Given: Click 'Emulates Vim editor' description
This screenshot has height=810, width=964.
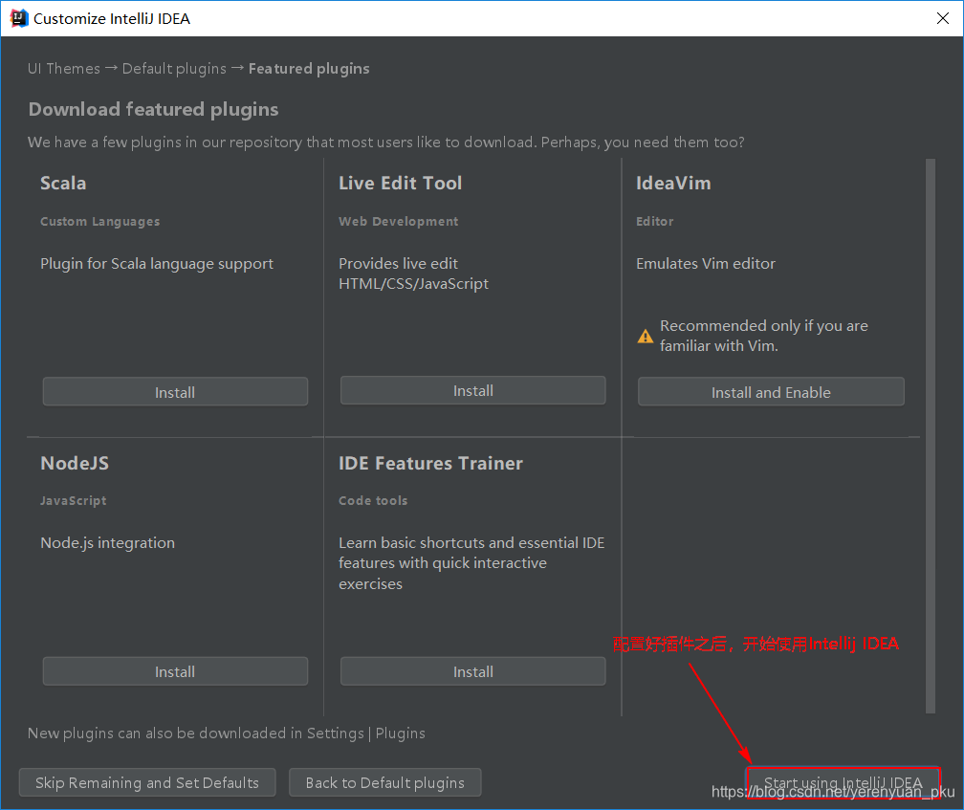Looking at the screenshot, I should [x=706, y=264].
